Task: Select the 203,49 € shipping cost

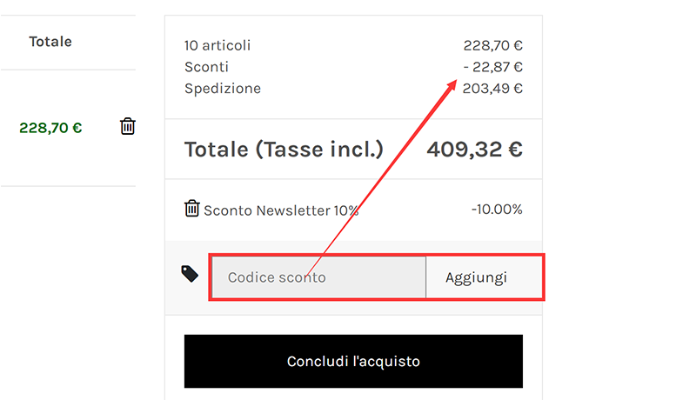Action: (492, 89)
